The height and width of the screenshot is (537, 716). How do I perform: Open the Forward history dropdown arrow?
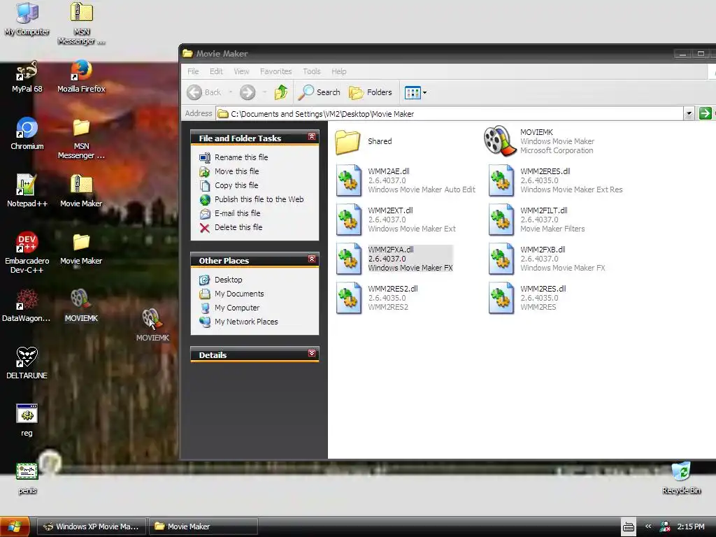pos(264,93)
